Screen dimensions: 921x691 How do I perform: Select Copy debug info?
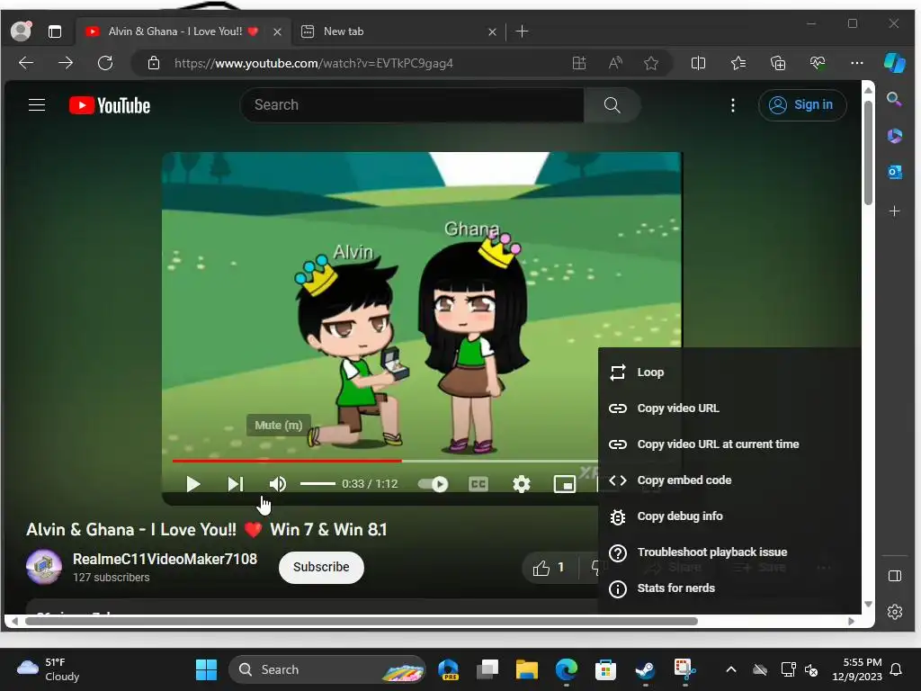coord(729,516)
